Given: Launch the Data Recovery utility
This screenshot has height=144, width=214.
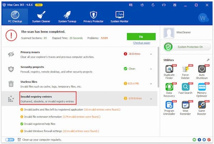Looking at the screenshot, I should coord(169,90).
